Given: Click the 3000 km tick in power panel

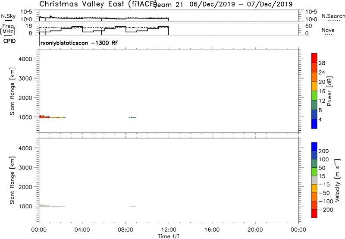Looking at the screenshot, I should pyautogui.click(x=25, y=79).
